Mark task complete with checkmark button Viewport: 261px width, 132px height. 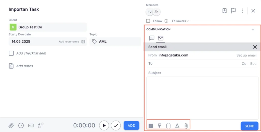pyautogui.click(x=116, y=126)
